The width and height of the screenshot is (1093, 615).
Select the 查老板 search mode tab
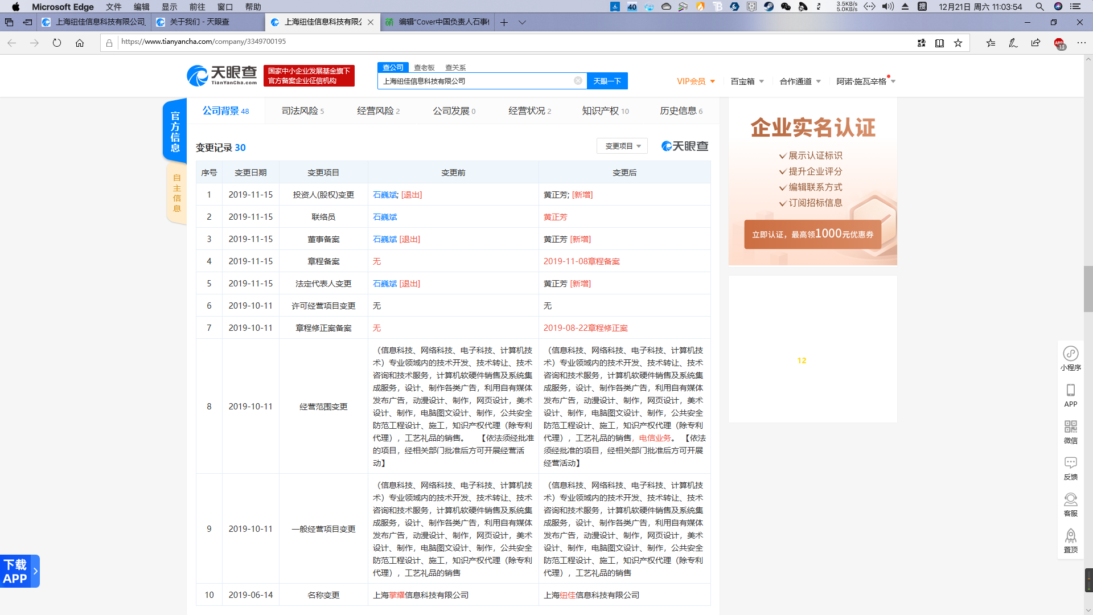point(424,67)
